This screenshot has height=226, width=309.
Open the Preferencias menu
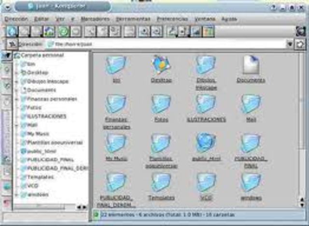[x=172, y=19]
